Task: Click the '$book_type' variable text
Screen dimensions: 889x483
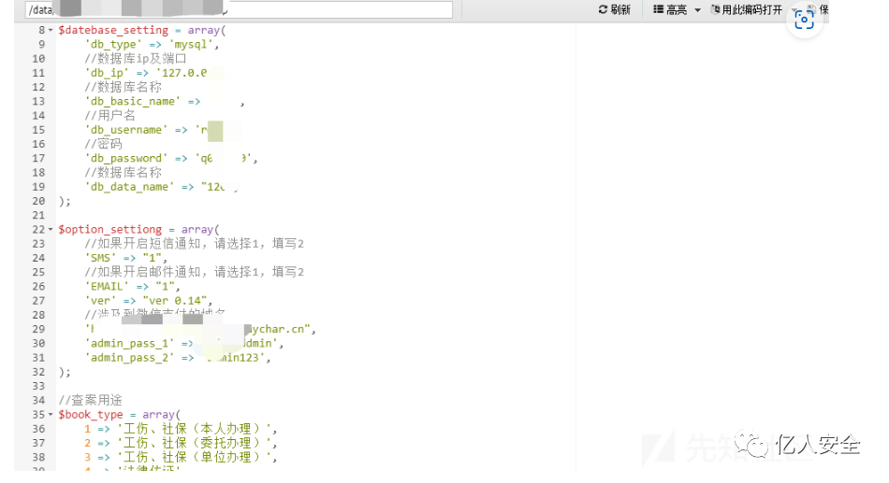Action: click(91, 415)
